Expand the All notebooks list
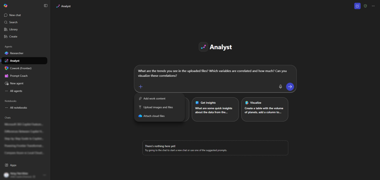Screen dimensions: 380x180 click(x=18, y=107)
